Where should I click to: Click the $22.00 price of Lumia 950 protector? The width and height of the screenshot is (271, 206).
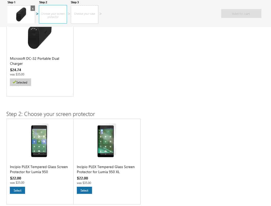[16, 178]
